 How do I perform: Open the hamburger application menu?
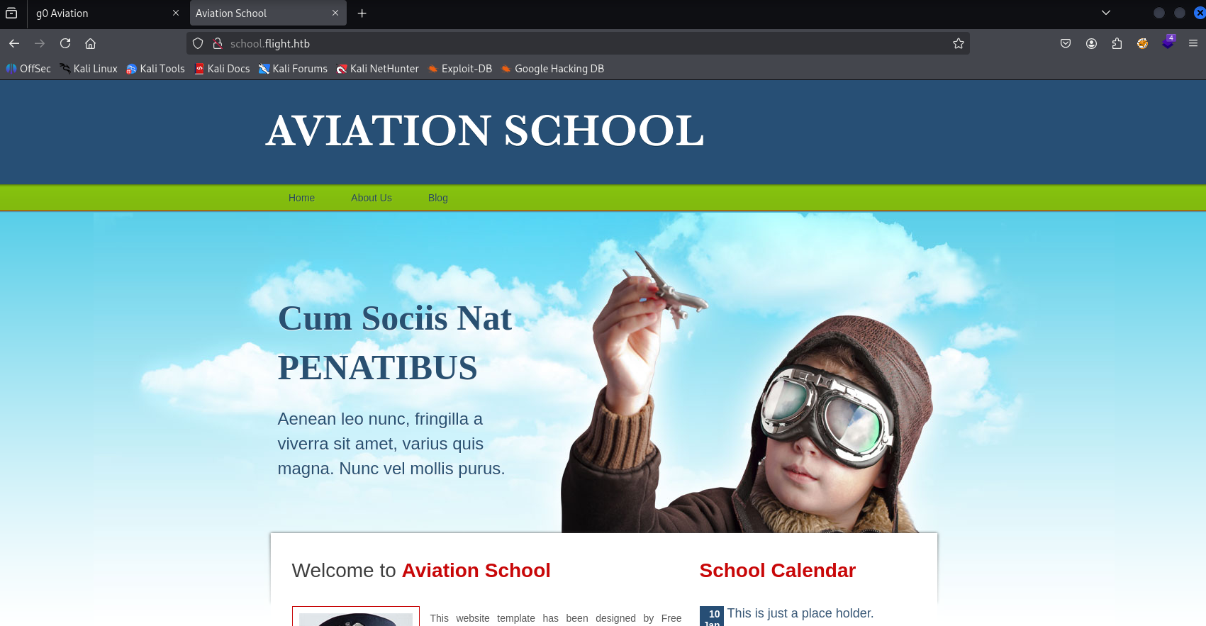1193,43
